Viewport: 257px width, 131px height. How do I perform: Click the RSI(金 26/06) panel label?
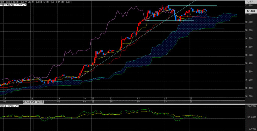(8, 106)
